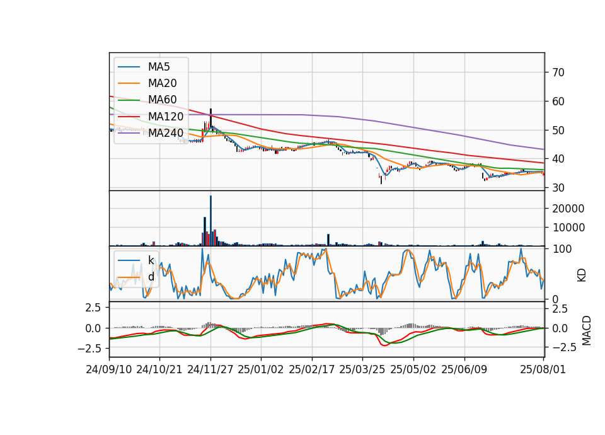
Task: Click the 25/03/25 date axis label
Action: [362, 369]
